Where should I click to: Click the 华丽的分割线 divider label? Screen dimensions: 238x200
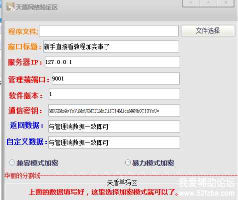tap(22, 175)
